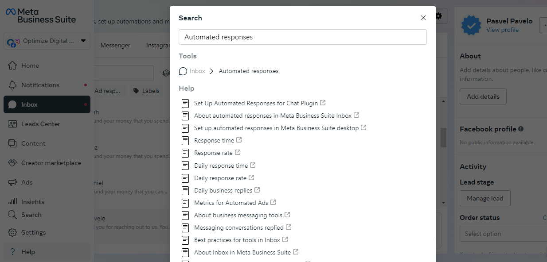
Task: Open Leads Center in the sidebar
Action: 47,124
